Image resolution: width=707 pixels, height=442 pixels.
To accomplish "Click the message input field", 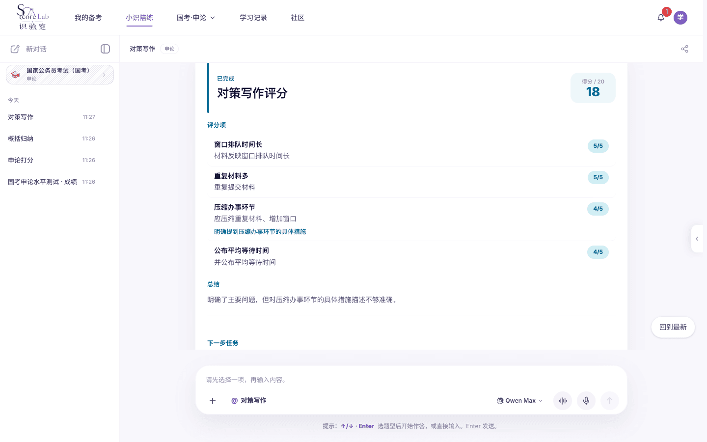I will click(411, 380).
